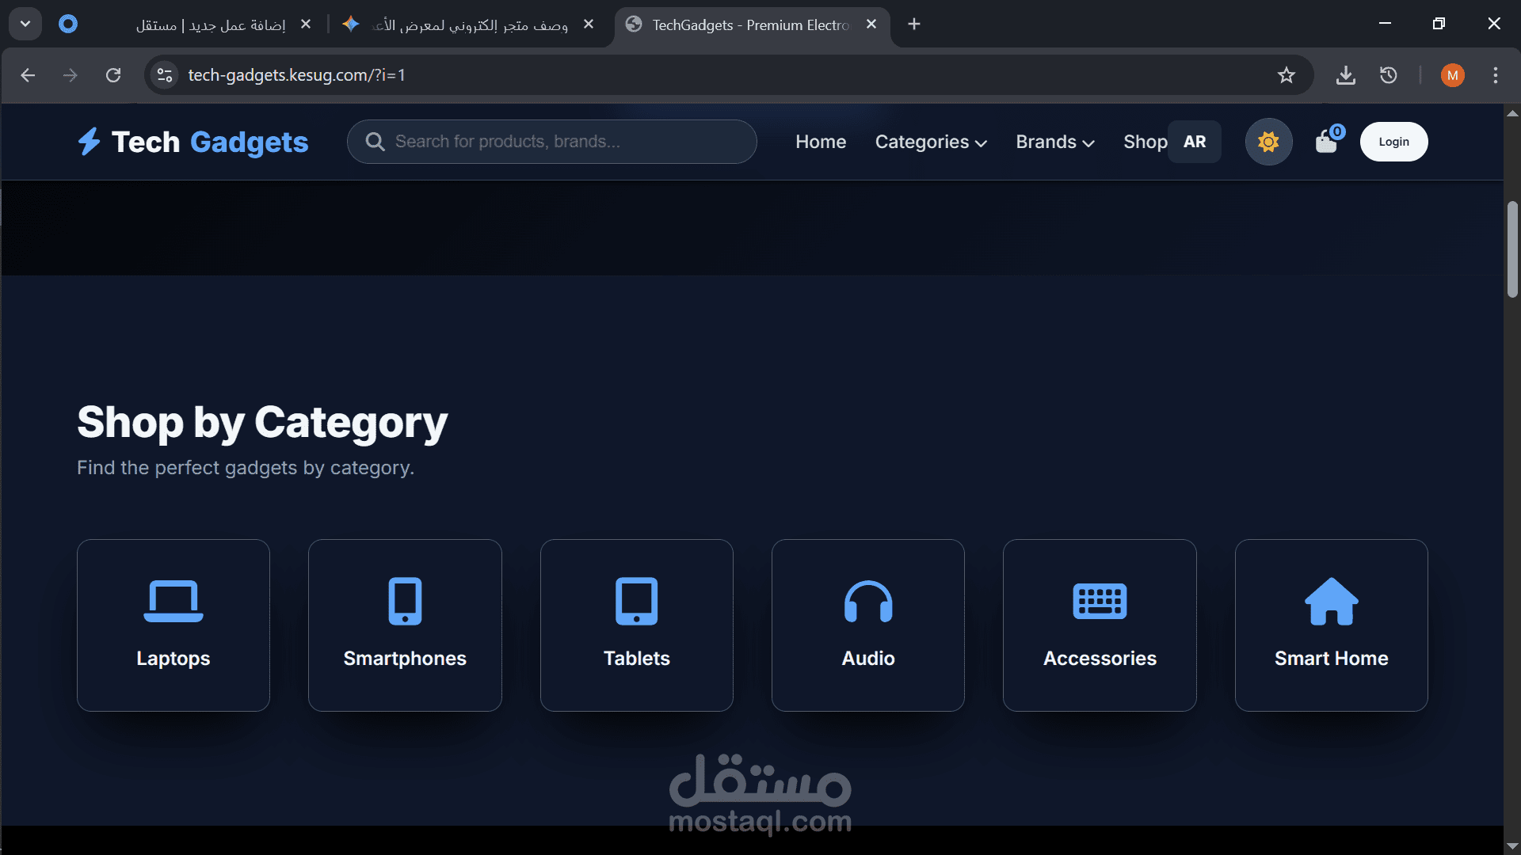The width and height of the screenshot is (1521, 855).
Task: Click the Tablets category icon
Action: (x=636, y=601)
